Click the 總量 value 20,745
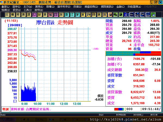This screenshot has height=122, width=163. coord(127,41)
